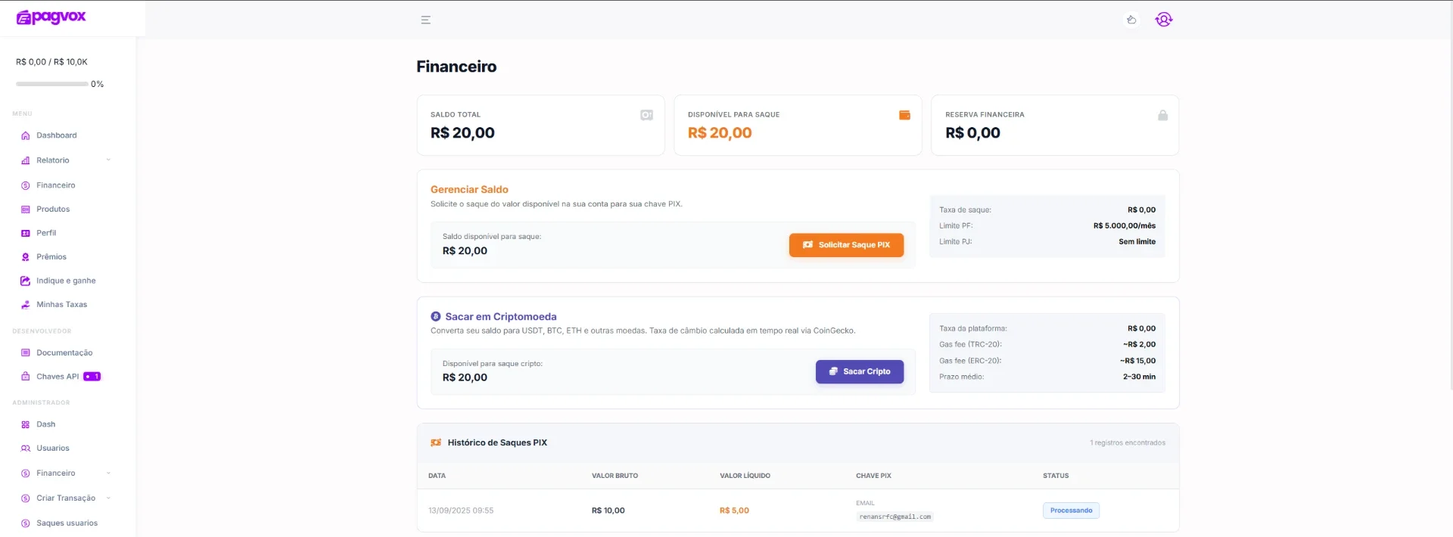Screen dimensions: 1453x537
Task: Click the money icon beside Histórico de Saques PIX
Action: click(436, 443)
